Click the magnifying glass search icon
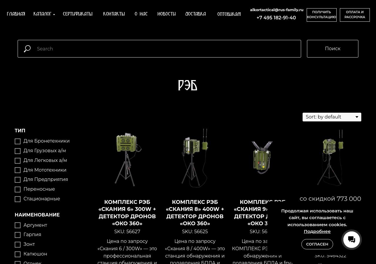 tap(27, 49)
